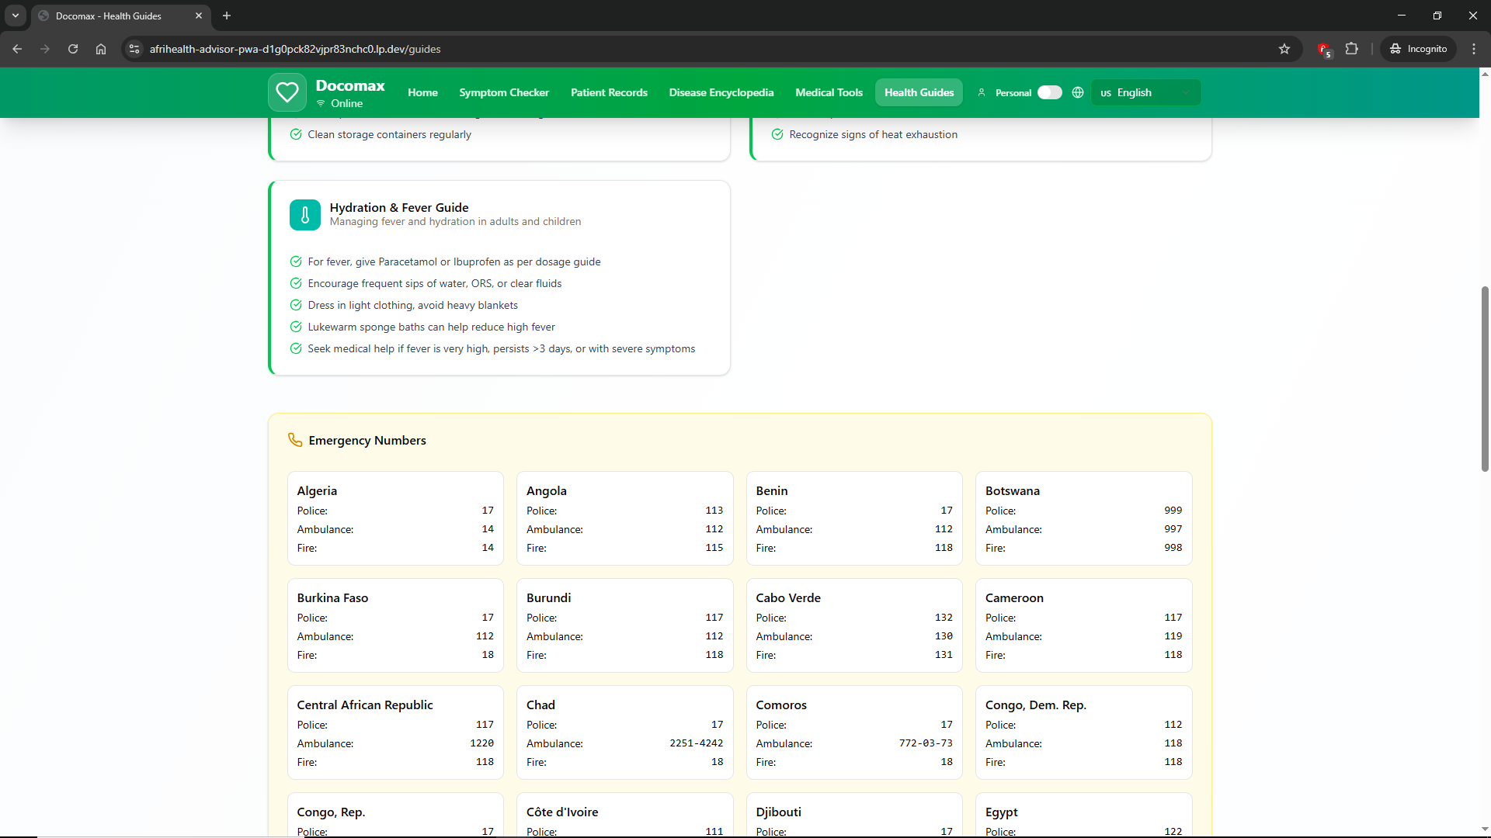Click the Emergency Numbers phone icon
Viewport: 1491px width, 838px height.
point(295,440)
